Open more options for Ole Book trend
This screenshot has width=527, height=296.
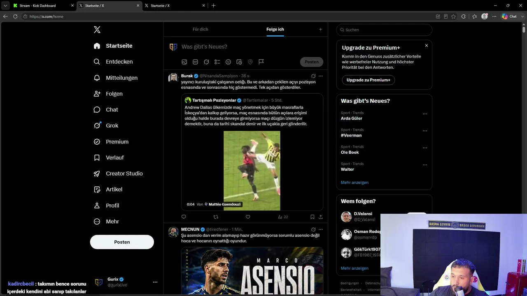click(x=425, y=148)
